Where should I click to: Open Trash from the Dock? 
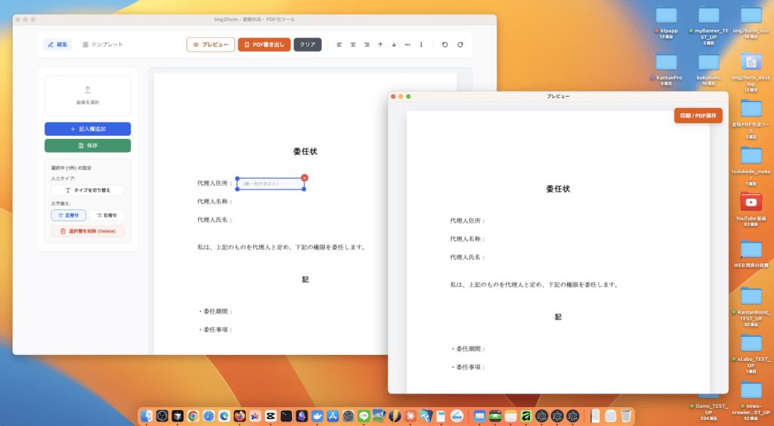click(x=626, y=416)
